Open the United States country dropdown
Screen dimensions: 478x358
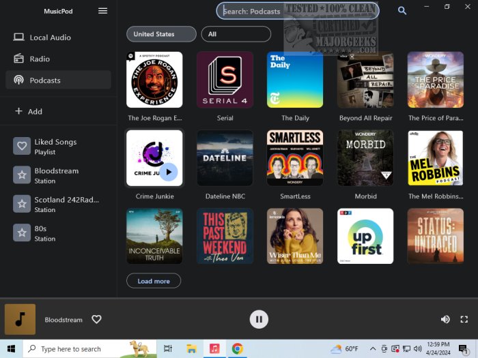click(x=161, y=34)
